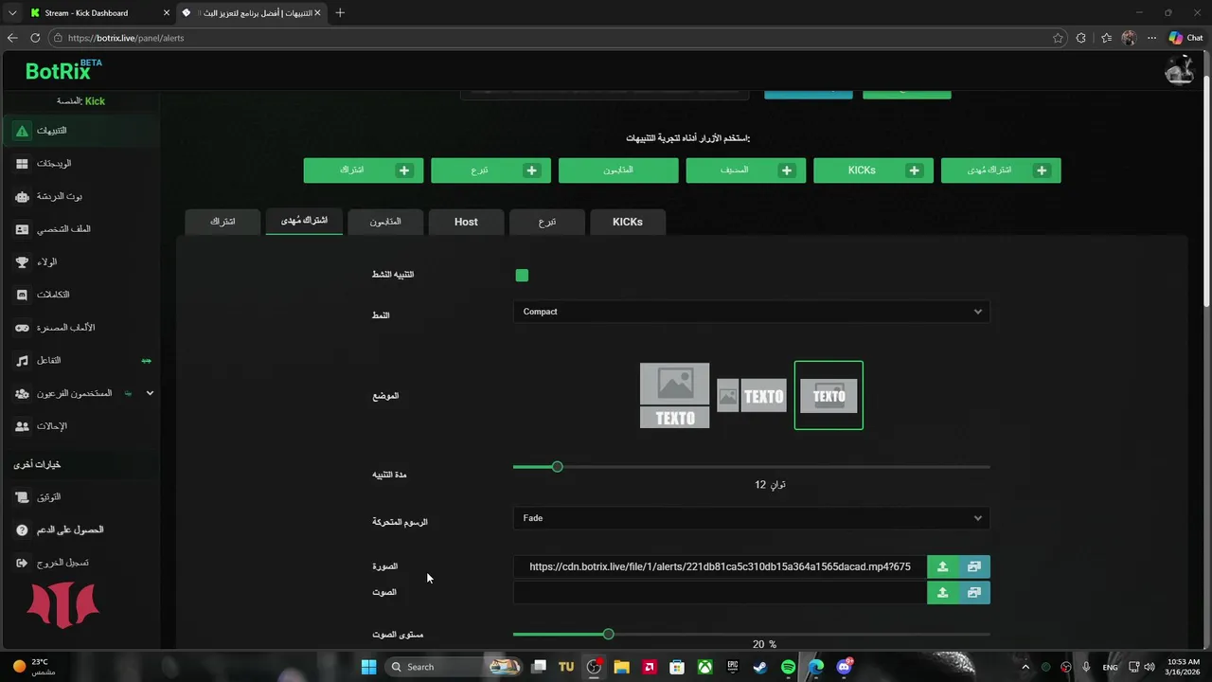Open the Copilot Chat button
Image resolution: width=1212 pixels, height=682 pixels.
[1185, 38]
